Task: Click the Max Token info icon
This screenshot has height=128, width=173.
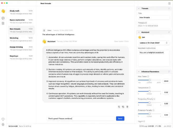Action: (148, 76)
